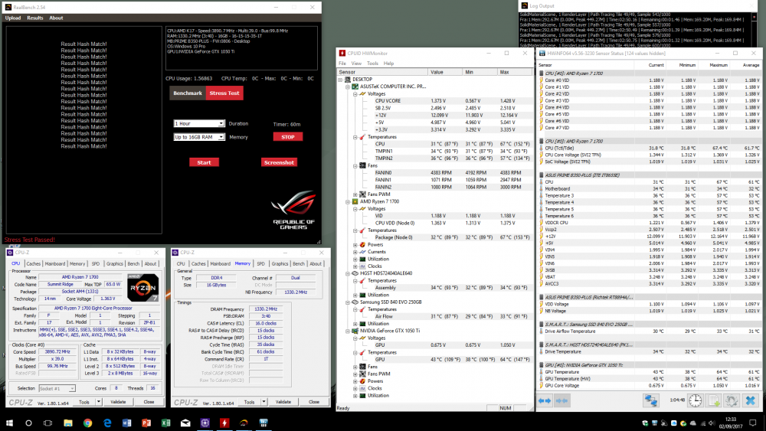This screenshot has height=431, width=766.
Task: Close HWiNFO sensors with blue X icon
Action: click(751, 400)
